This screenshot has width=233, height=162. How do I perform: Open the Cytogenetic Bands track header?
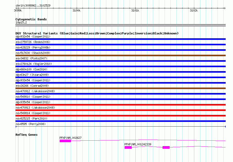[31, 19]
